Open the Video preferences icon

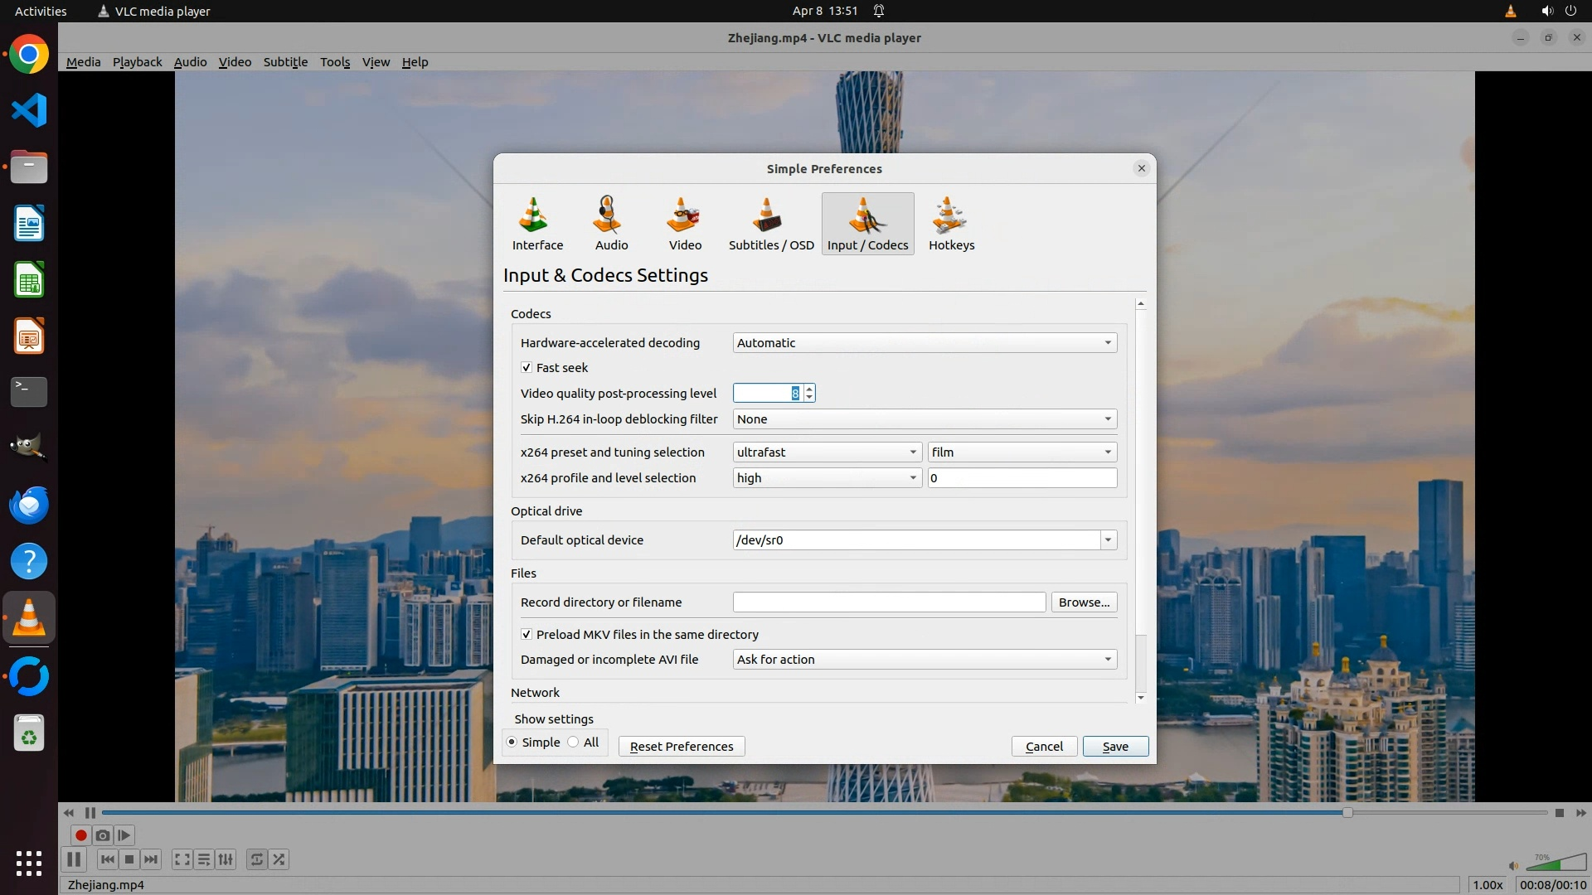pos(685,223)
